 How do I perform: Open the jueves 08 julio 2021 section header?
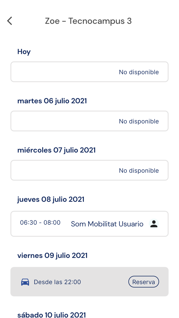click(x=51, y=199)
